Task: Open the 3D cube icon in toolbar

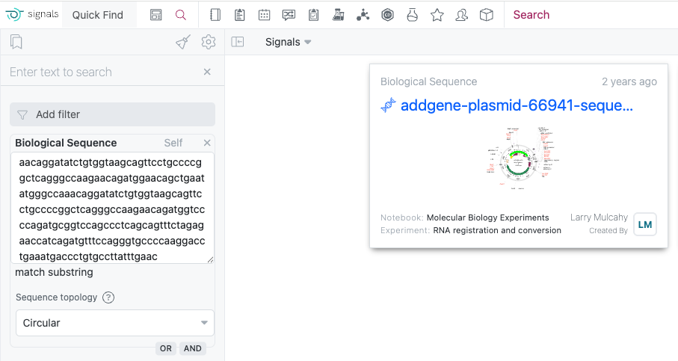Action: point(487,15)
